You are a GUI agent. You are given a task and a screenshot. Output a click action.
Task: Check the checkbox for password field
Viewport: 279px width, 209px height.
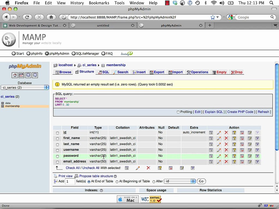(x=58, y=156)
